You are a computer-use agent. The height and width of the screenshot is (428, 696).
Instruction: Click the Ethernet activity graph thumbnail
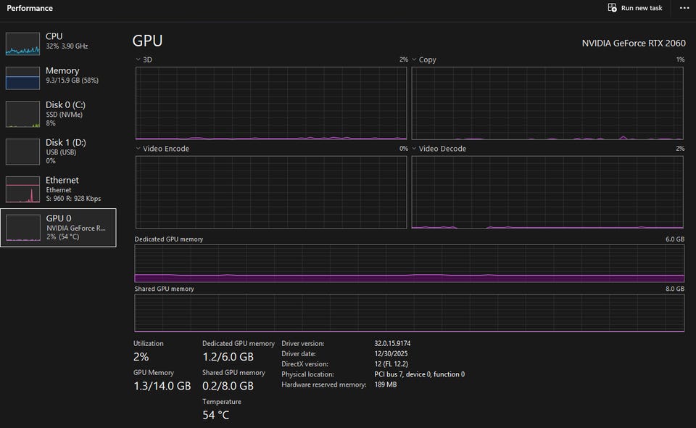click(22, 189)
